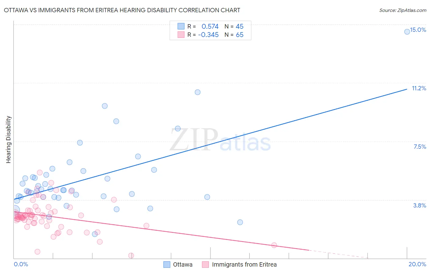Click the pink data point at far right low
This screenshot has height=273, width=430.
click(274, 245)
